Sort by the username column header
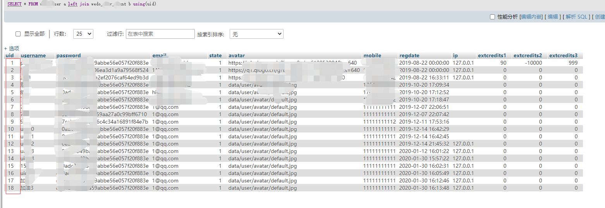 [x=33, y=55]
